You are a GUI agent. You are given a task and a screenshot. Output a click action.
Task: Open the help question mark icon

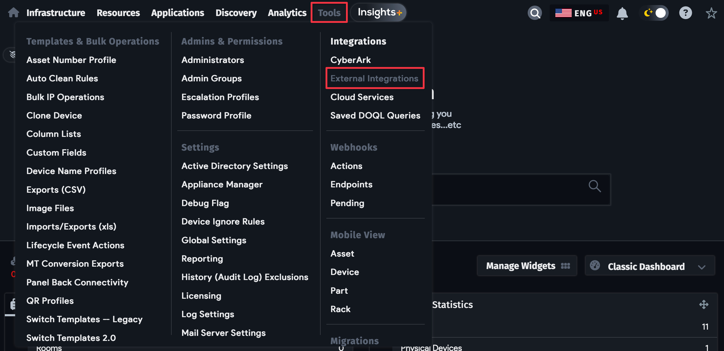pyautogui.click(x=685, y=12)
